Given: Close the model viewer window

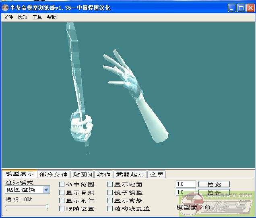Looking at the screenshot, I should (250, 8).
